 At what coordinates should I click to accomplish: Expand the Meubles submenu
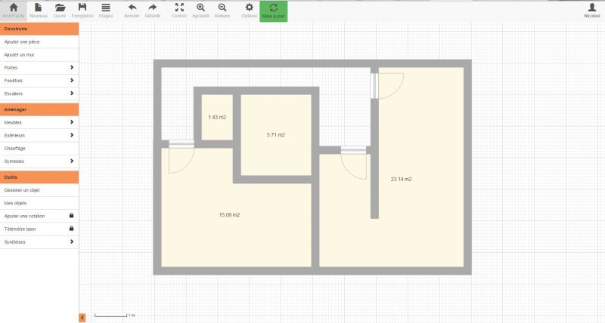[39, 122]
